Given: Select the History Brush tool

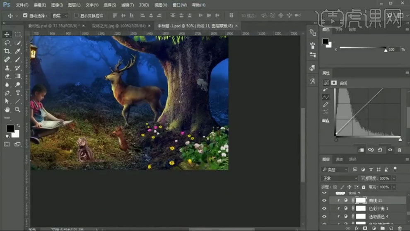Looking at the screenshot, I should coord(17,67).
